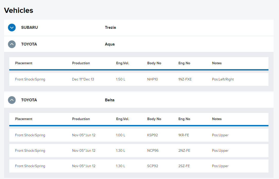Click the Pos:Left/Right note
The height and width of the screenshot is (179, 279).
point(223,79)
